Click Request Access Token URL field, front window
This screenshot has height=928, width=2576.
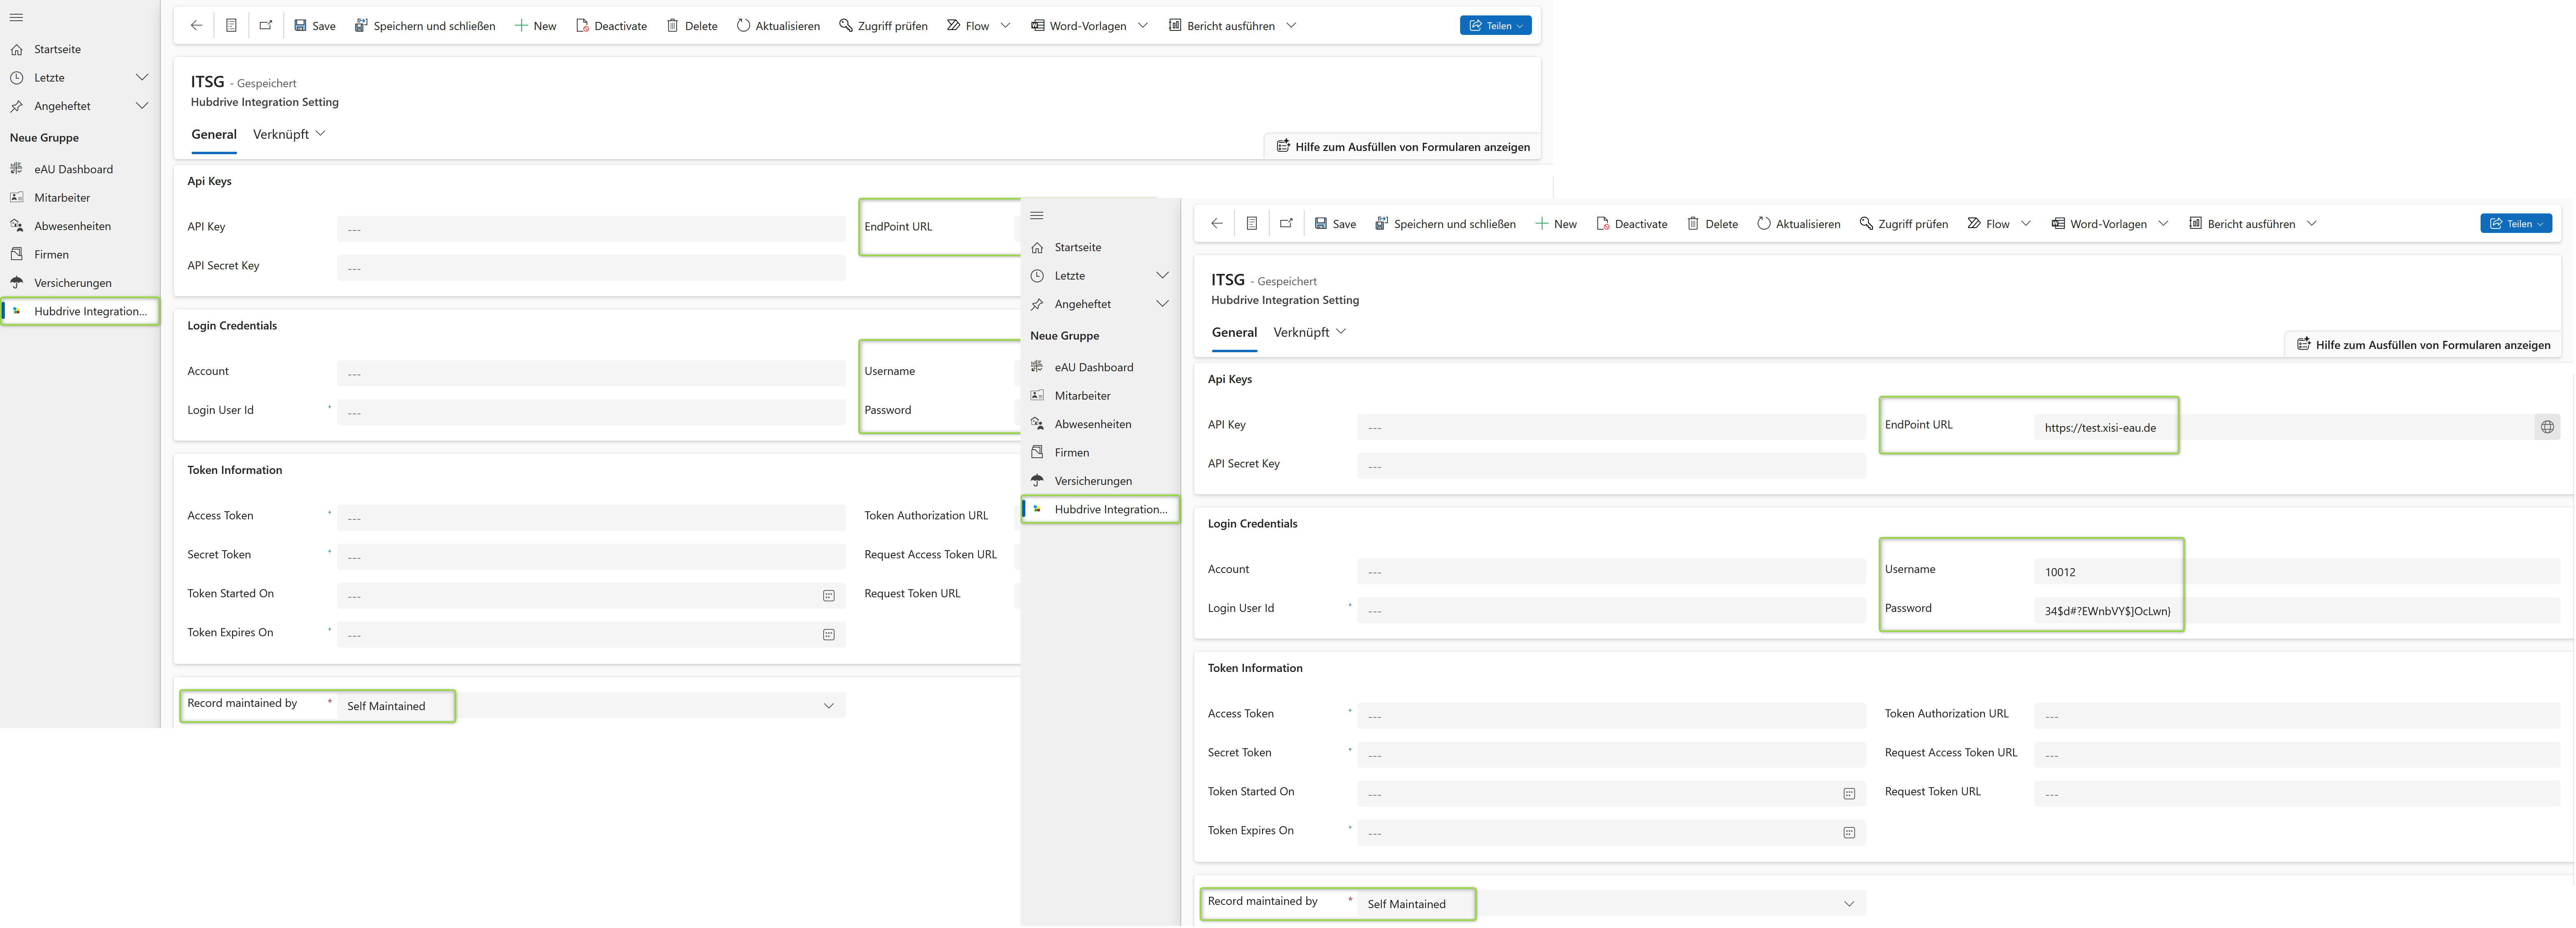click(x=2297, y=756)
